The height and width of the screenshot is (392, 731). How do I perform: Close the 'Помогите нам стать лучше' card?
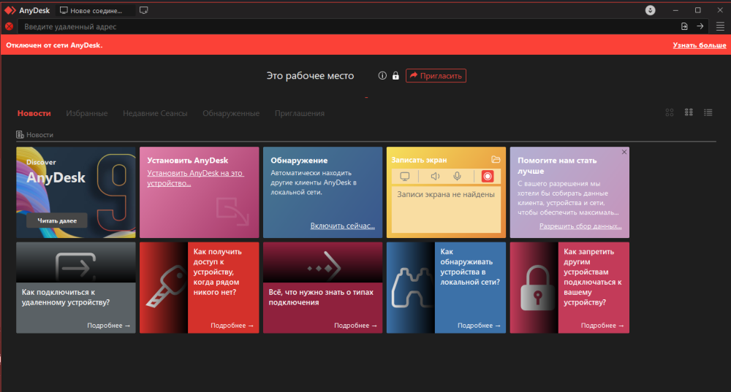[x=624, y=152]
